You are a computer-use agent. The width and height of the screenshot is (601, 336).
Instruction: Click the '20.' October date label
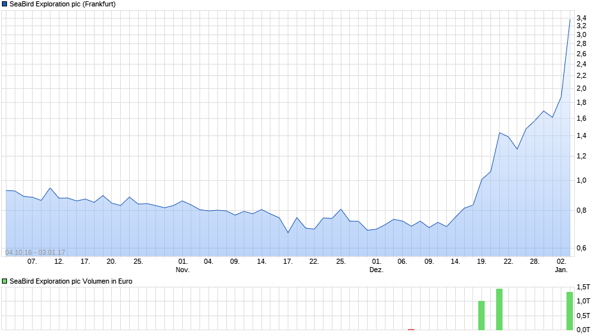(111, 261)
